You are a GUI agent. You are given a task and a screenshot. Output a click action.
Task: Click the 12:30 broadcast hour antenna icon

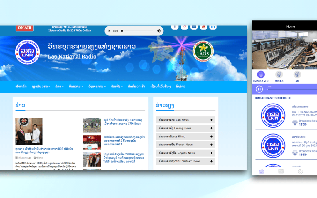pos(295,122)
